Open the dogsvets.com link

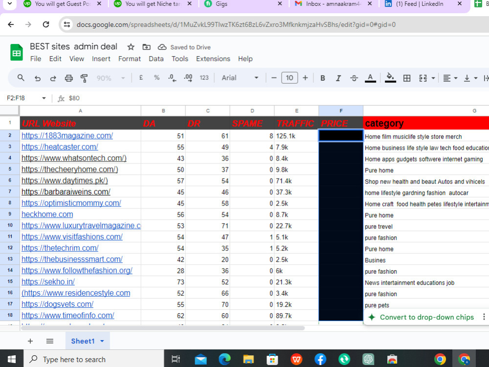point(57,304)
